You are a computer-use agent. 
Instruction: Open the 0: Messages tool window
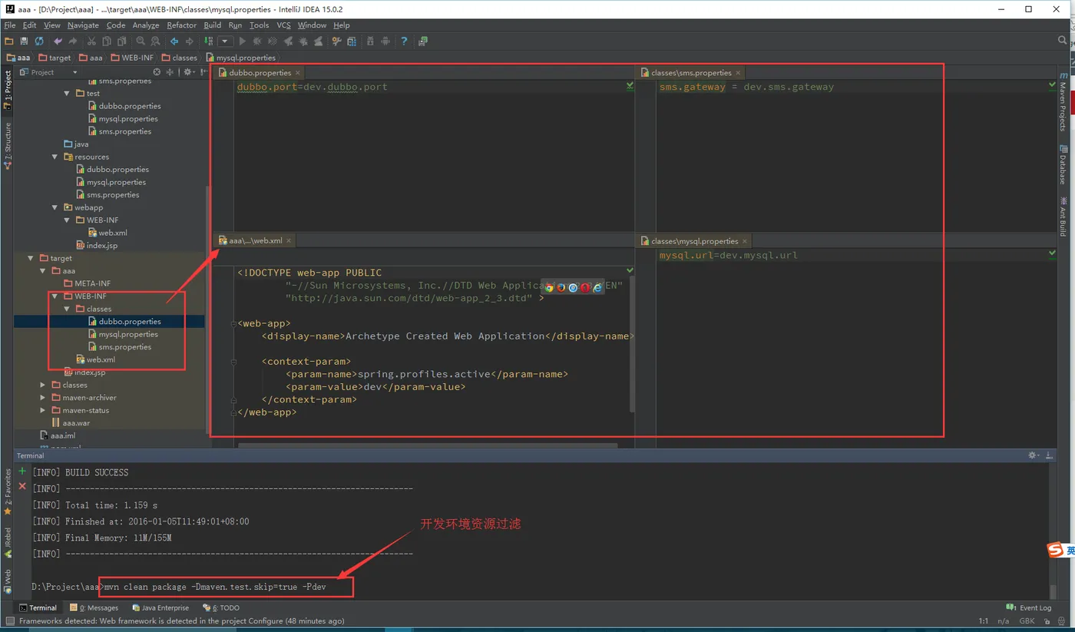[94, 607]
